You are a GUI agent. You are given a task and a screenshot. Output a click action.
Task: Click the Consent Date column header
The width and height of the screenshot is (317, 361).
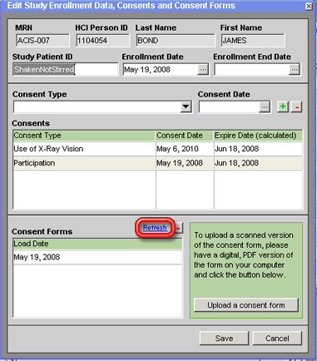tap(185, 136)
